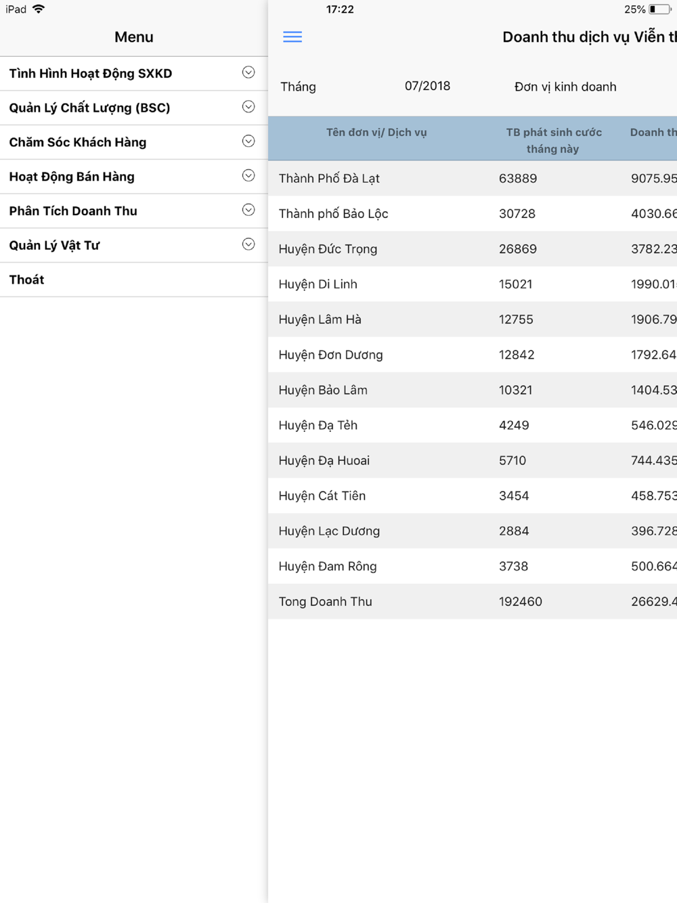Click chevron icon beside Hoạt Động Bán Hàng
This screenshot has height=903, width=677.
click(248, 176)
